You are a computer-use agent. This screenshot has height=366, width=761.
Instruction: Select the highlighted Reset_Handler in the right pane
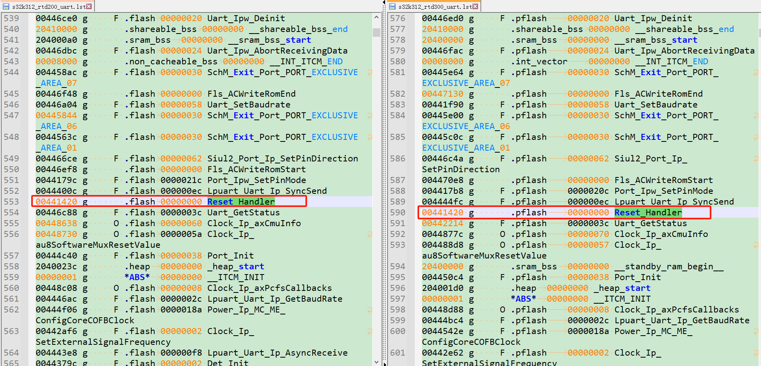click(648, 212)
